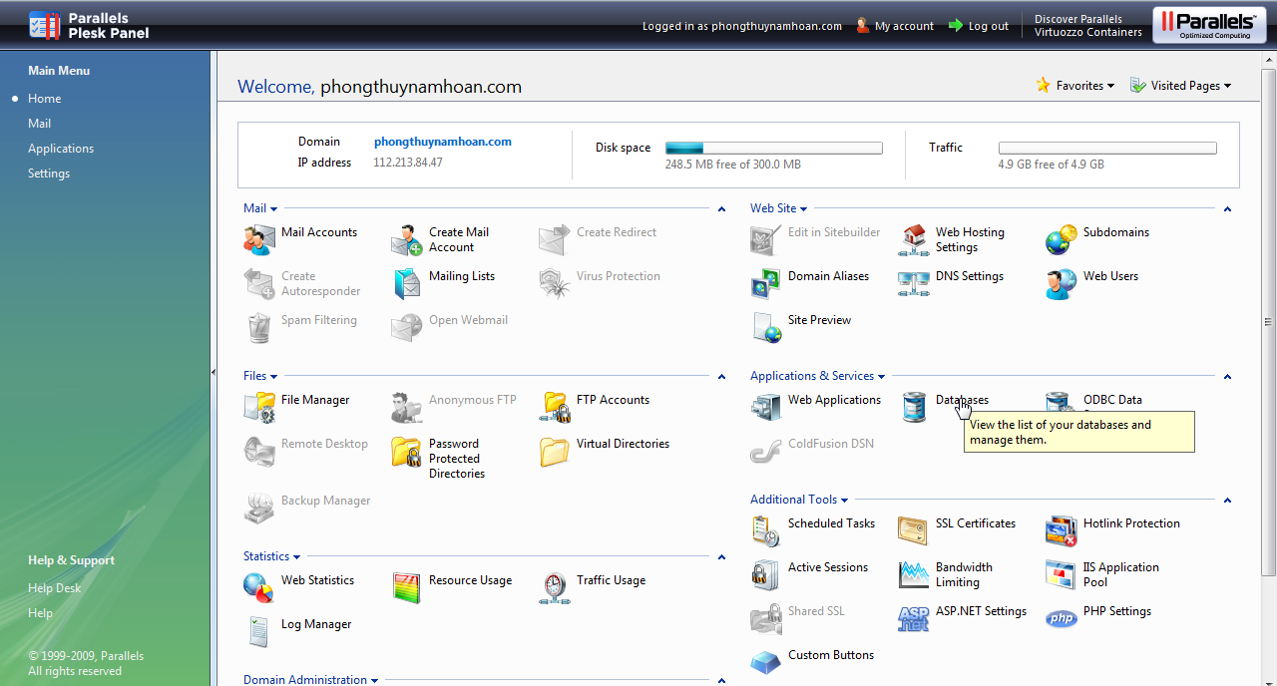Open the FTP Accounts icon
This screenshot has height=686, width=1277.
tap(555, 407)
